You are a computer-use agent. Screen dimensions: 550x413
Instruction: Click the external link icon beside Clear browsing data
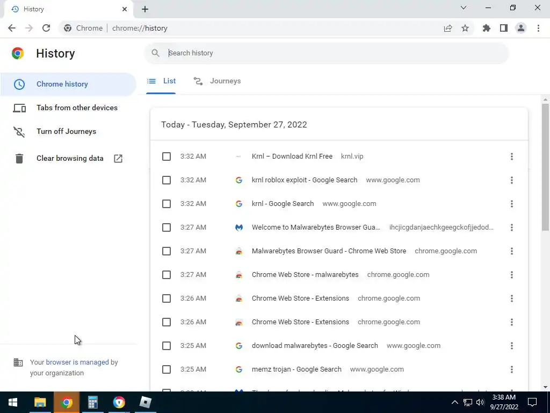118,159
